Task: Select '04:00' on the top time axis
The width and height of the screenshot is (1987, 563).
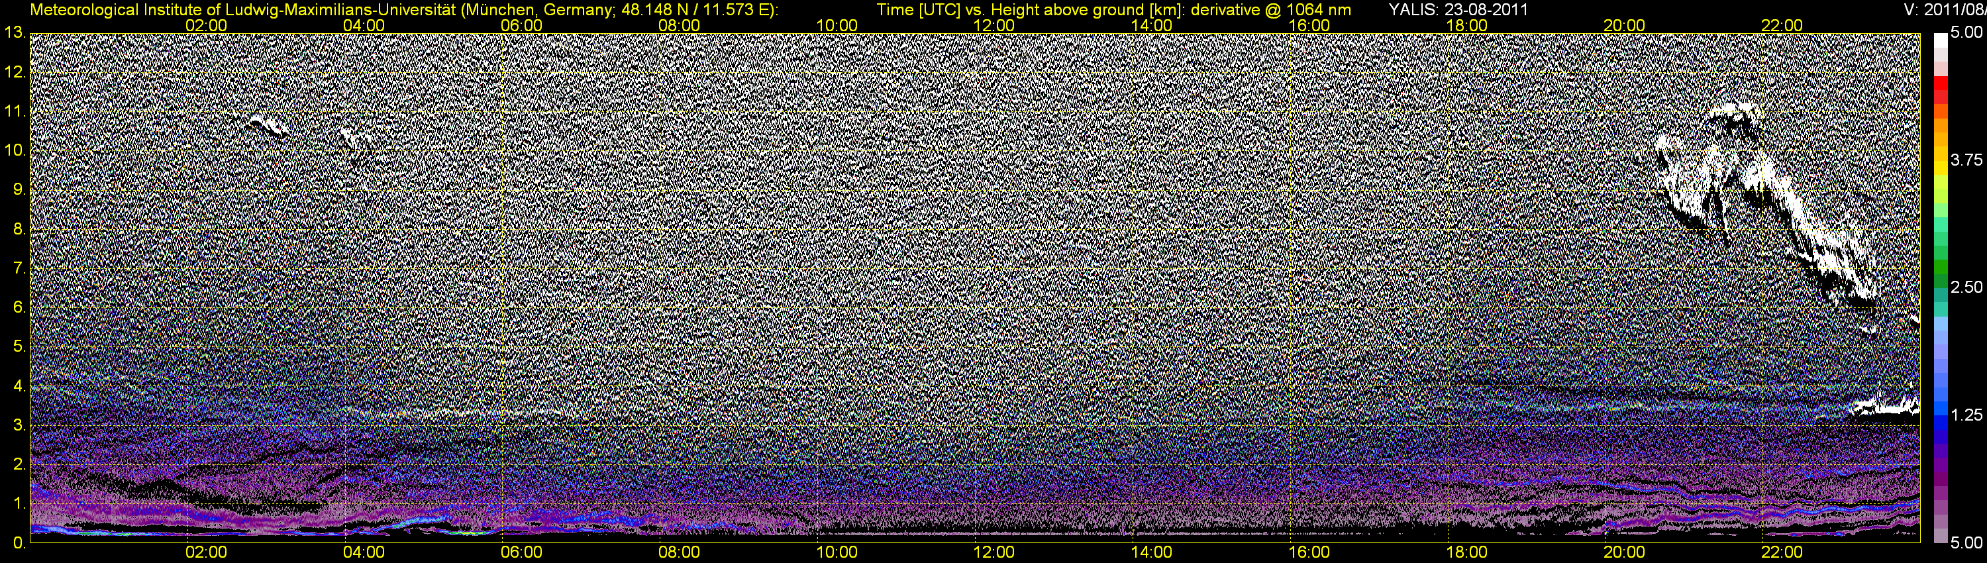Action: pos(364,25)
